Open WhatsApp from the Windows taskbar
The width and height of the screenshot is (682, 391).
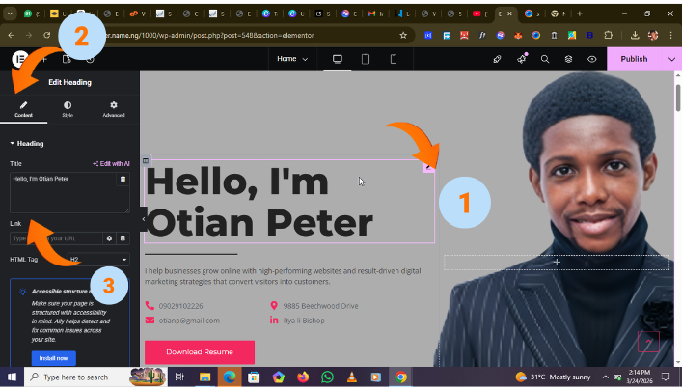tap(327, 377)
